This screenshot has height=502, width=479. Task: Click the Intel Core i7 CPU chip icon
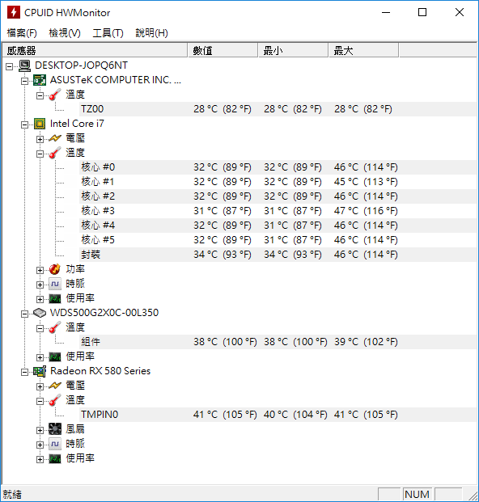[x=40, y=124]
